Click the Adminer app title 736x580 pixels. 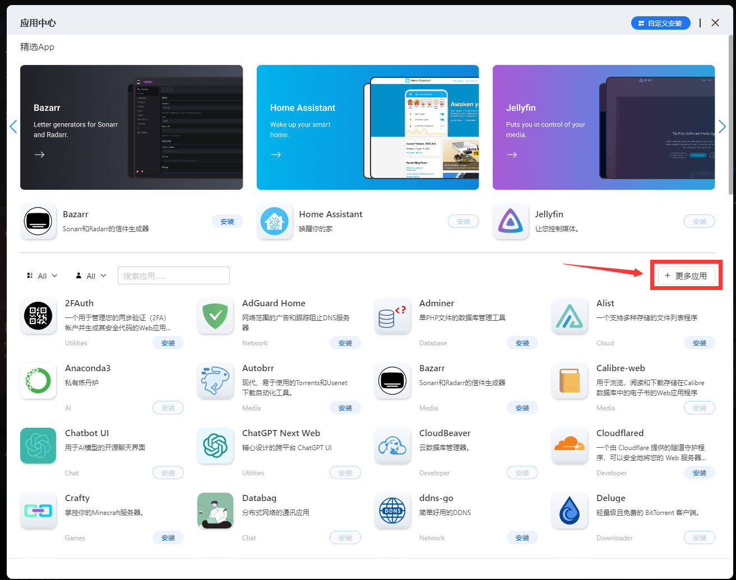[437, 303]
